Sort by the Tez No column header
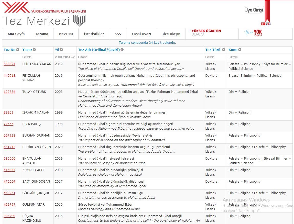Screen dimensions: 294x224 tap(9, 50)
